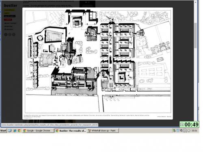The width and height of the screenshot is (203, 152).
Task: Click the first green system tray icon
Action: click(x=175, y=131)
